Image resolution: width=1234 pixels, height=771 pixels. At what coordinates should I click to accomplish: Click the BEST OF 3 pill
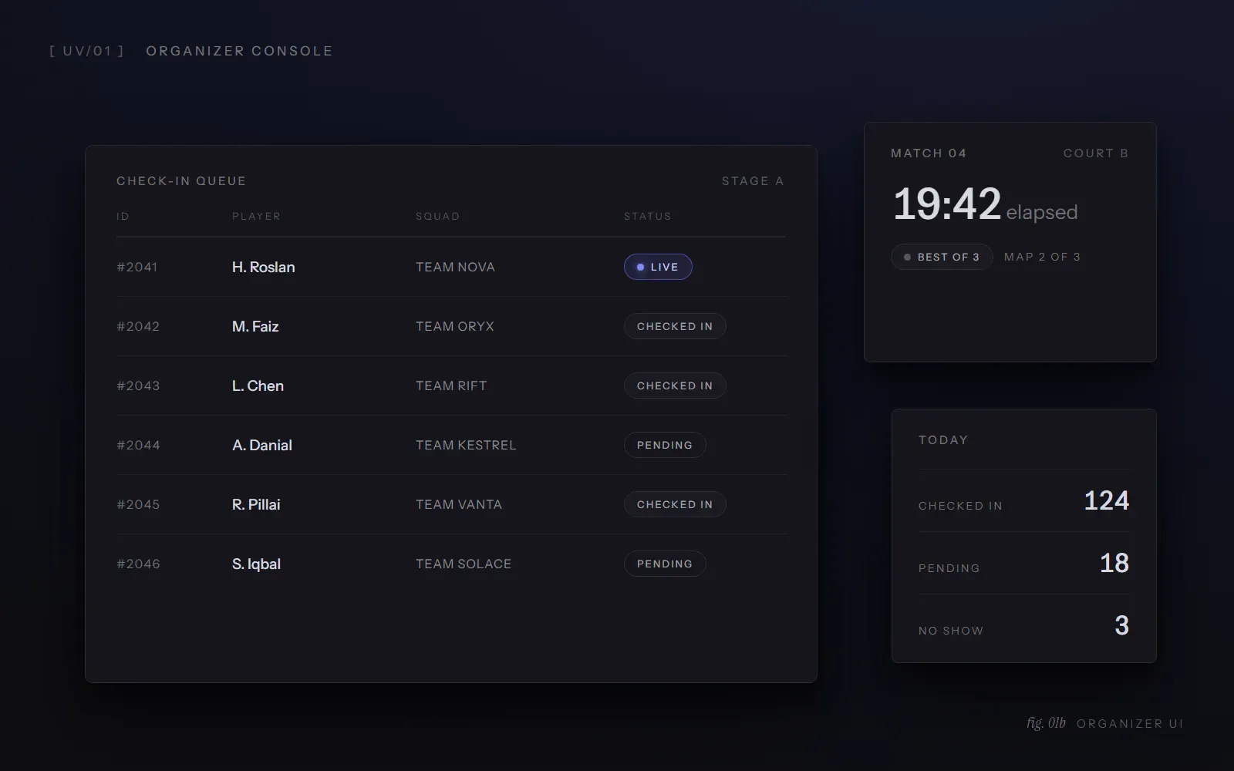click(942, 257)
